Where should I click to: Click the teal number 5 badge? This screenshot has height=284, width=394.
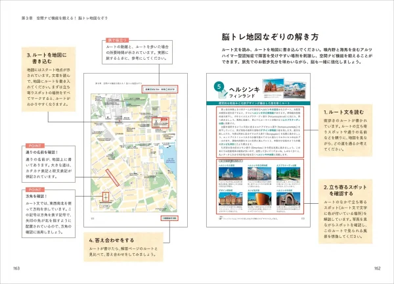pyautogui.click(x=219, y=87)
